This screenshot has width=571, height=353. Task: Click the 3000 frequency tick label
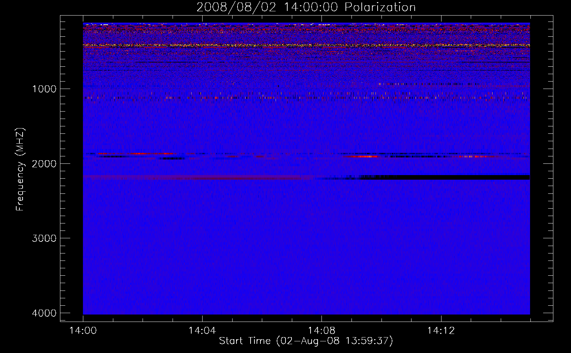(44, 238)
